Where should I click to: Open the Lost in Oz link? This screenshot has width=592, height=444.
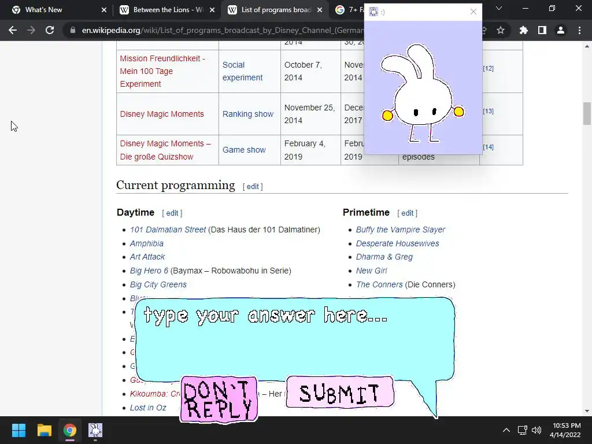click(148, 408)
